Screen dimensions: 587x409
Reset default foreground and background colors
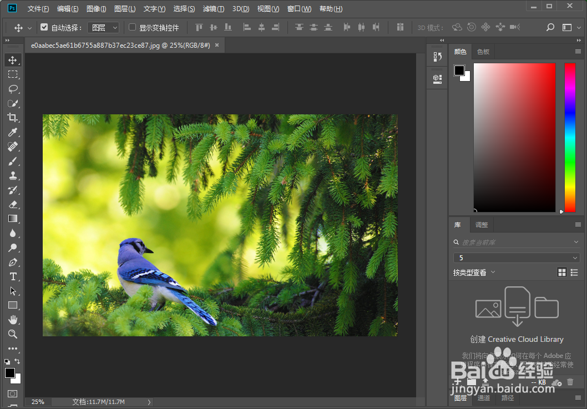pyautogui.click(x=7, y=362)
